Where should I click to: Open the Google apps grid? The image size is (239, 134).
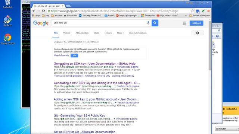tap(184, 23)
